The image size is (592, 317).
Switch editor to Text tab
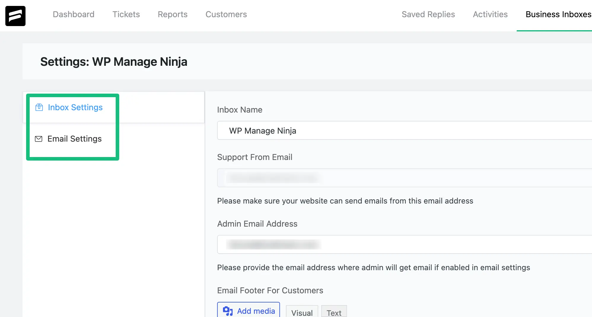334,312
